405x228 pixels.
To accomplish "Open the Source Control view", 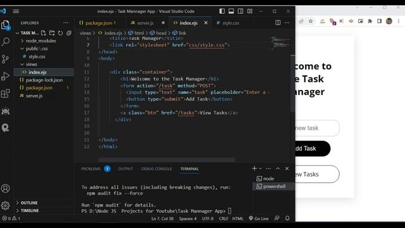I will click(5, 59).
